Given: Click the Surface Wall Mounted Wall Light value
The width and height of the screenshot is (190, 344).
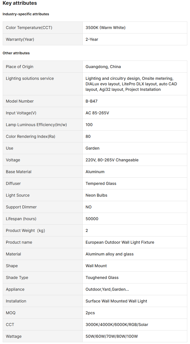Looking at the screenshot, I should tap(116, 301).
